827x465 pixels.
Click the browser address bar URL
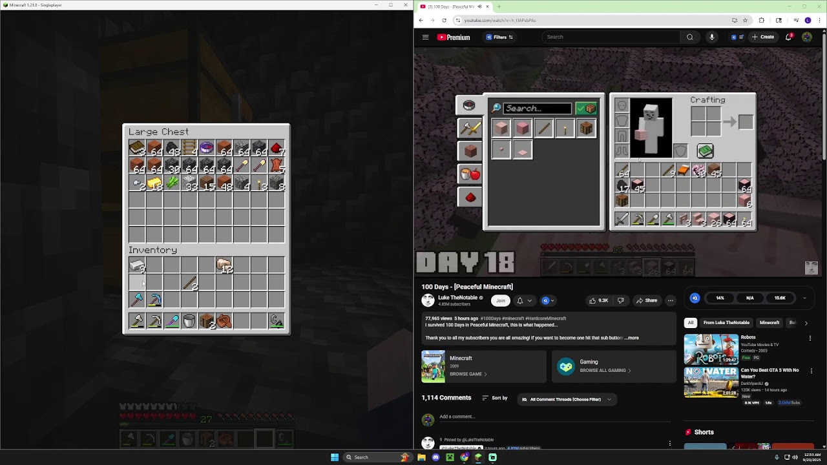pos(500,20)
